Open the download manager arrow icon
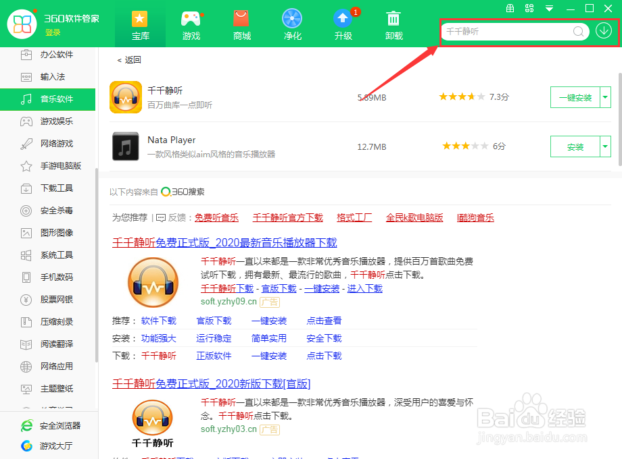Image resolution: width=622 pixels, height=459 pixels. point(603,30)
